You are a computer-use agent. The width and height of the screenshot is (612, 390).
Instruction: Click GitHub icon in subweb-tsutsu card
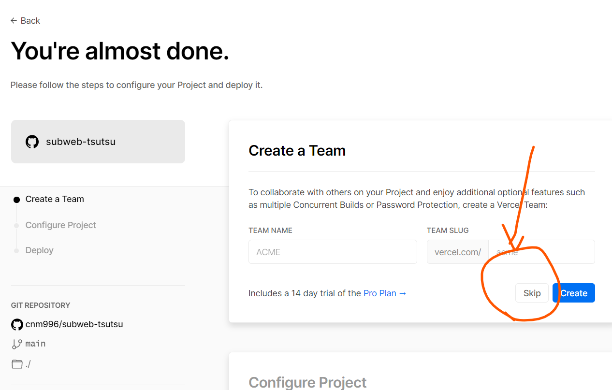[x=32, y=142]
